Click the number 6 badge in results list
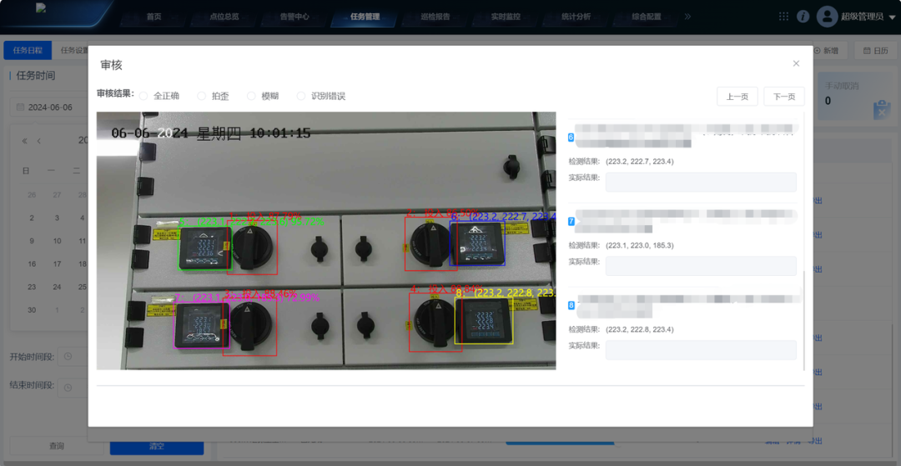901x466 pixels. [571, 138]
